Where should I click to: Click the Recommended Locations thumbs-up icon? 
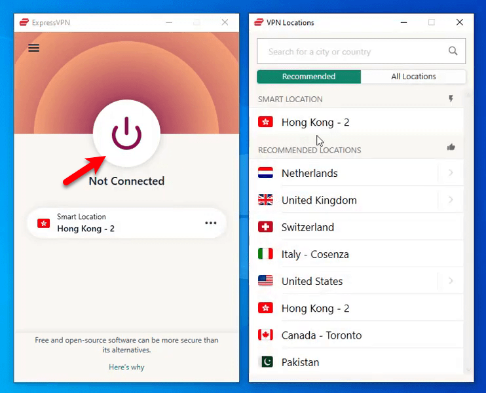click(451, 147)
